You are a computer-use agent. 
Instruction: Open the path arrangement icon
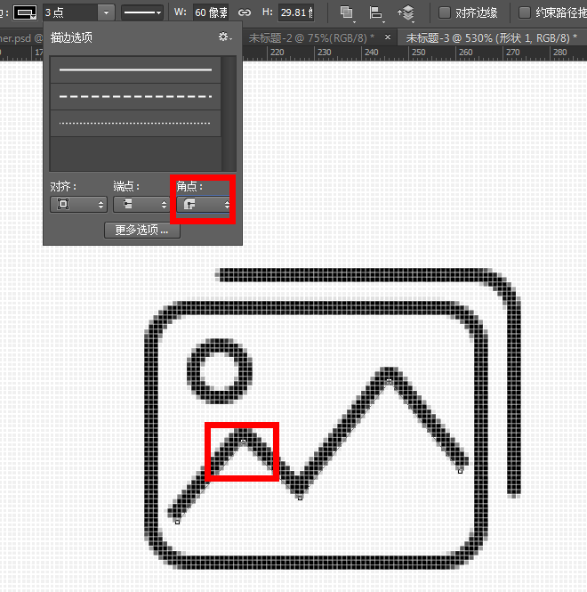point(406,13)
